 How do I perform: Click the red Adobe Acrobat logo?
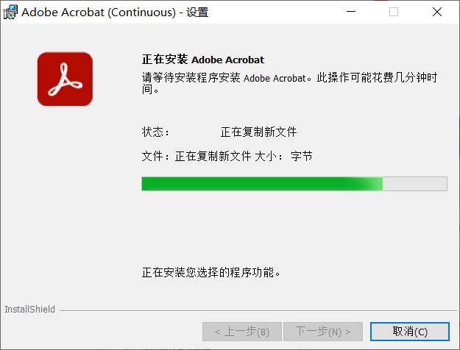65,79
